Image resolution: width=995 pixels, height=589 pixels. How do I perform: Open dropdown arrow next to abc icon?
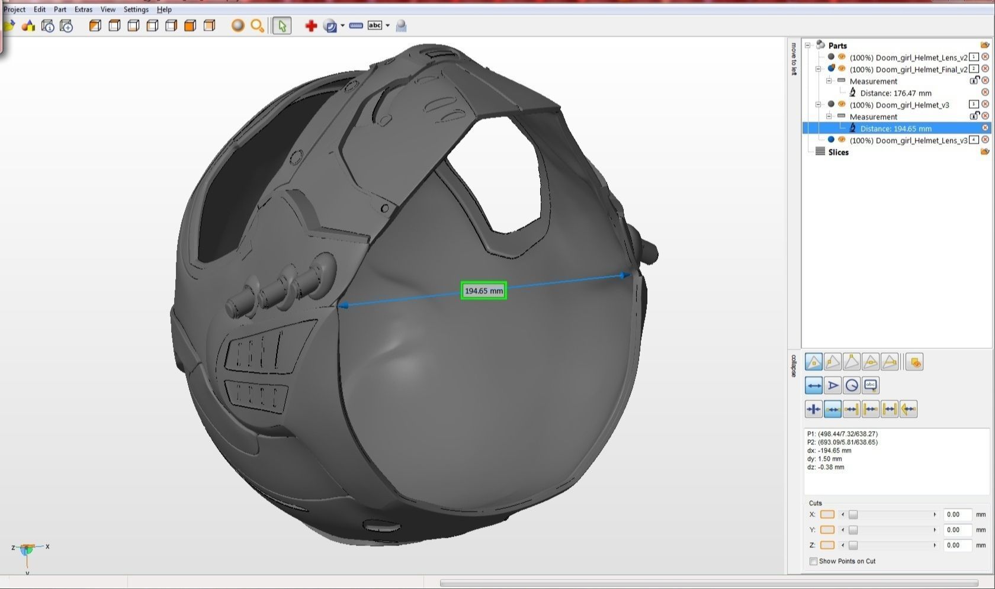tap(387, 25)
